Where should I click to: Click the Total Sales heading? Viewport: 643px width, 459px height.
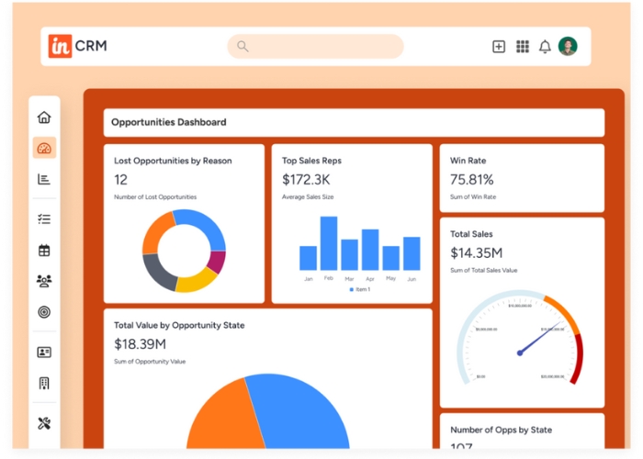point(471,234)
